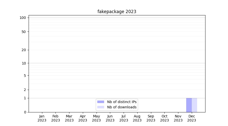The width and height of the screenshot is (228, 126).
Task: Click the distinct IPs legend color swatch
Action: coord(101,102)
